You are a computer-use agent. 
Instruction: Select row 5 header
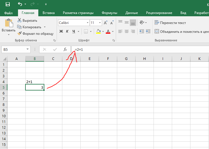(x=4, y=87)
